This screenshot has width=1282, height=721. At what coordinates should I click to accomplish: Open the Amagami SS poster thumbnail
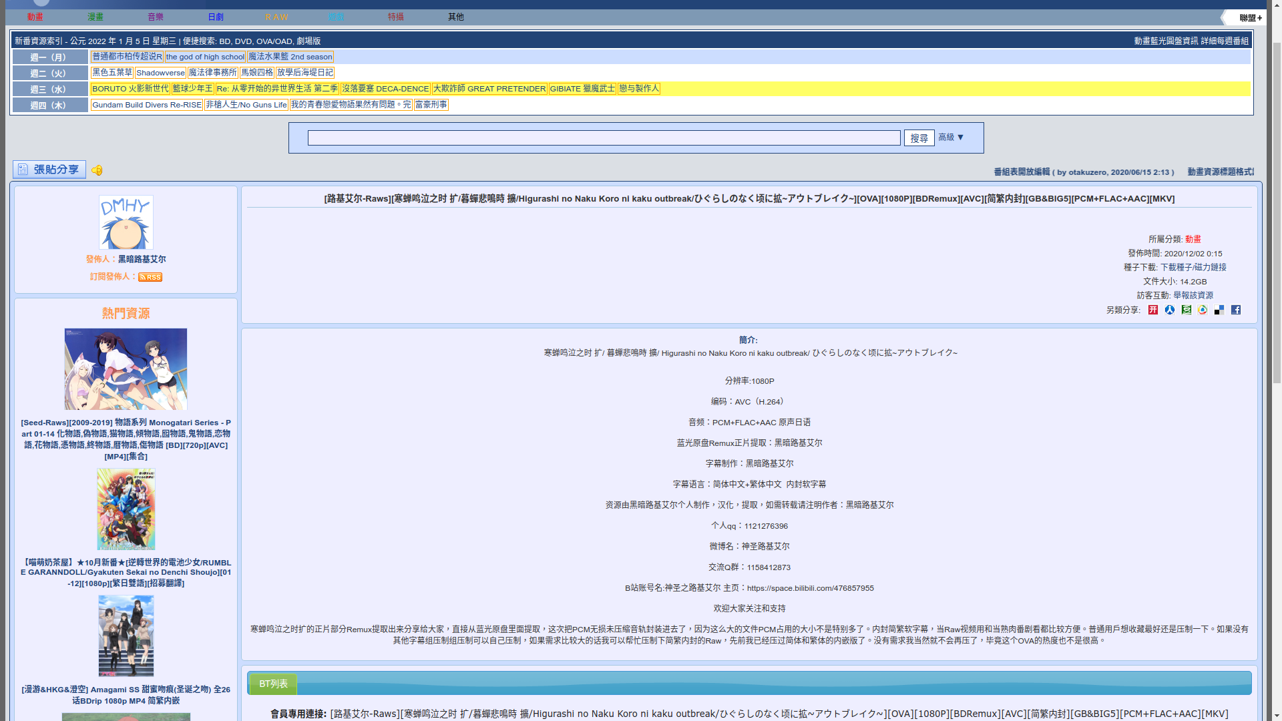[x=126, y=636]
